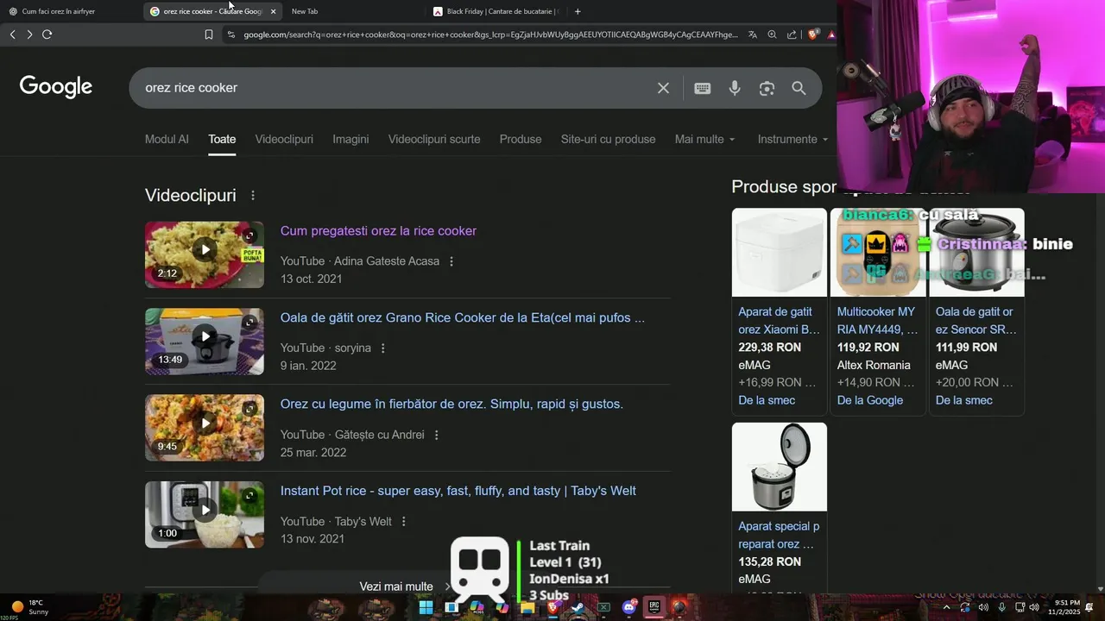Expand the 'Instrumente' dropdown
The image size is (1105, 621).
(x=792, y=139)
